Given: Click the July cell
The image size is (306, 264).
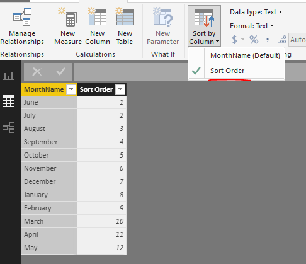Looking at the screenshot, I should (x=49, y=115).
